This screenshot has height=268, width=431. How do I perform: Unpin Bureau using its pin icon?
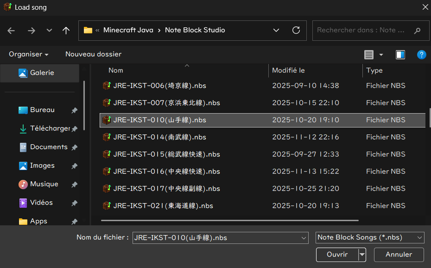[x=74, y=110]
